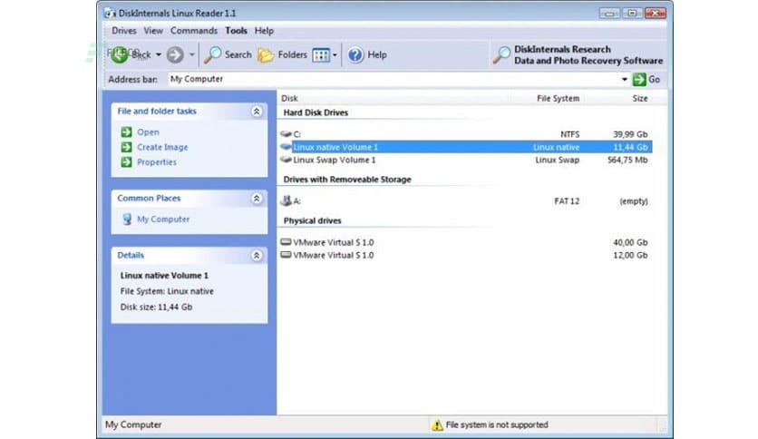Select the A: floppy drive row
Image resolution: width=758 pixels, height=439 pixels.
pos(464,200)
